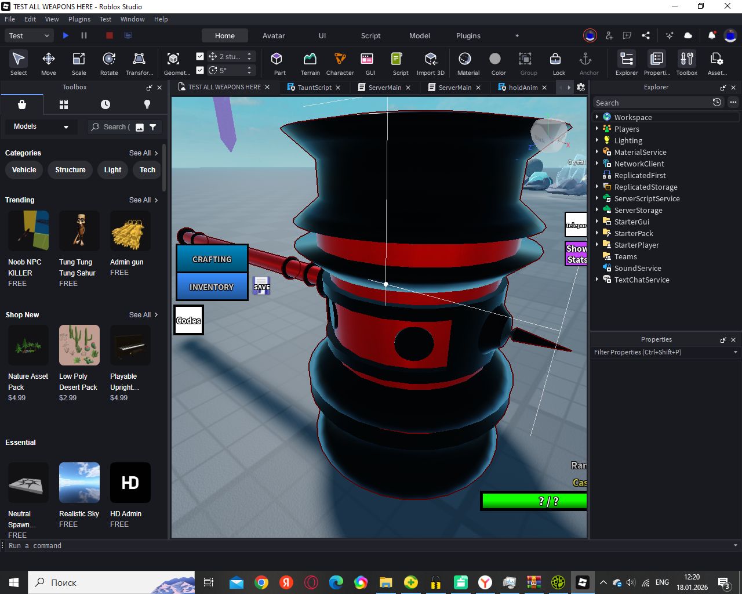Image resolution: width=742 pixels, height=594 pixels.
Task: Switch to the TauntScript tab
Action: point(314,88)
